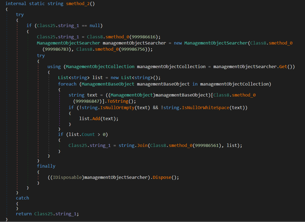This screenshot has width=305, height=222.
Task: Click the smethod_2 method name in the signature
Action: click(78, 3)
